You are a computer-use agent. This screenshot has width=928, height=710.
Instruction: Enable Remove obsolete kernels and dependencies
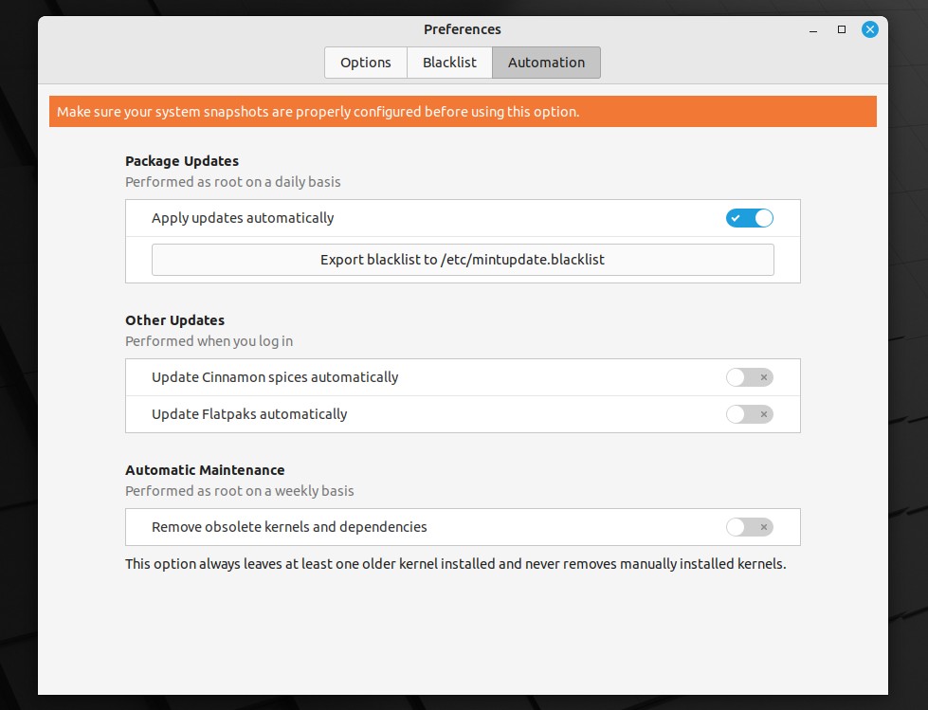749,527
